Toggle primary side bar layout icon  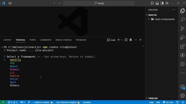coord(152,3)
